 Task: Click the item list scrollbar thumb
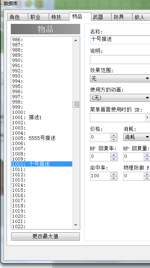pos(76,104)
